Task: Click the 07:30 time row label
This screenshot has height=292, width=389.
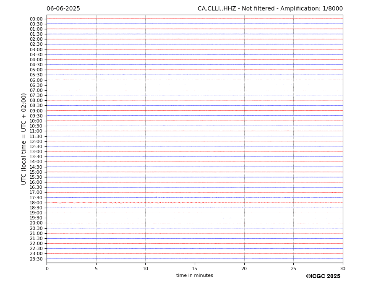Action: tap(36, 96)
